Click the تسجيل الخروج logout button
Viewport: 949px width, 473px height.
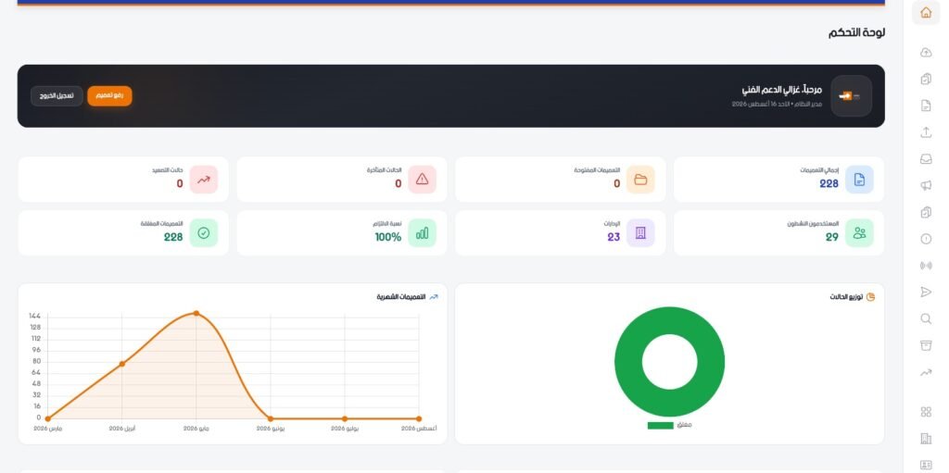click(x=57, y=95)
